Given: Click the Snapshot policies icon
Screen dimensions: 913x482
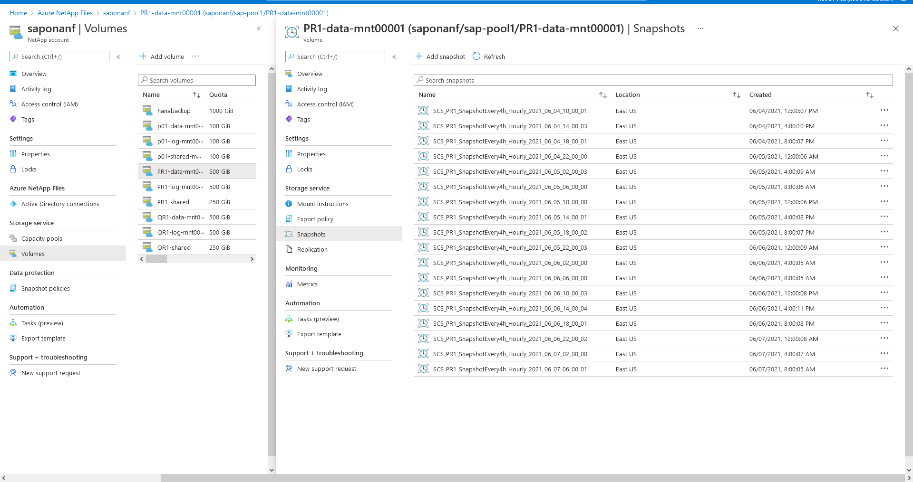Looking at the screenshot, I should pos(13,288).
